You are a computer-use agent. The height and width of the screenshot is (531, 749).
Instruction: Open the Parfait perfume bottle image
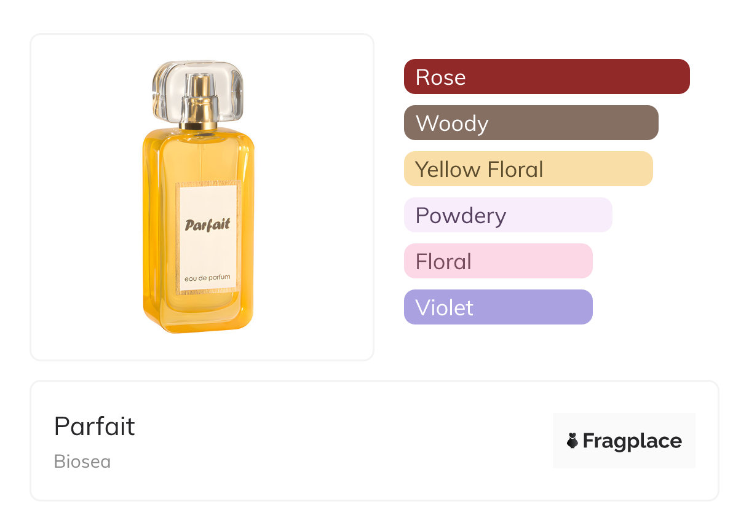click(198, 197)
